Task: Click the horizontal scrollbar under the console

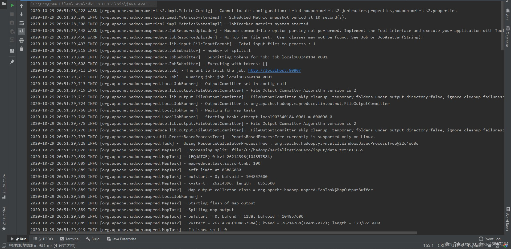Action: point(224,233)
